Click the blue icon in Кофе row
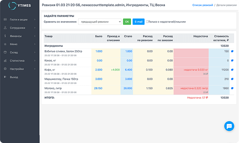The height and width of the screenshot is (143, 239). 232,70
